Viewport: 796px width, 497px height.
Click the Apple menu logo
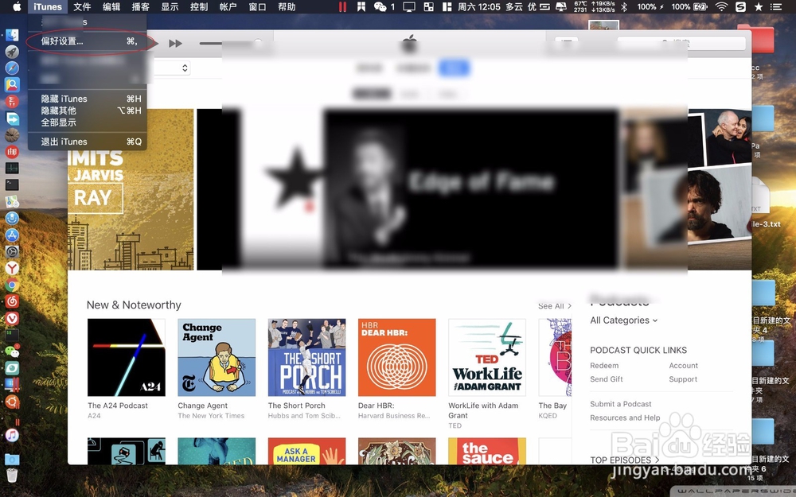point(16,6)
